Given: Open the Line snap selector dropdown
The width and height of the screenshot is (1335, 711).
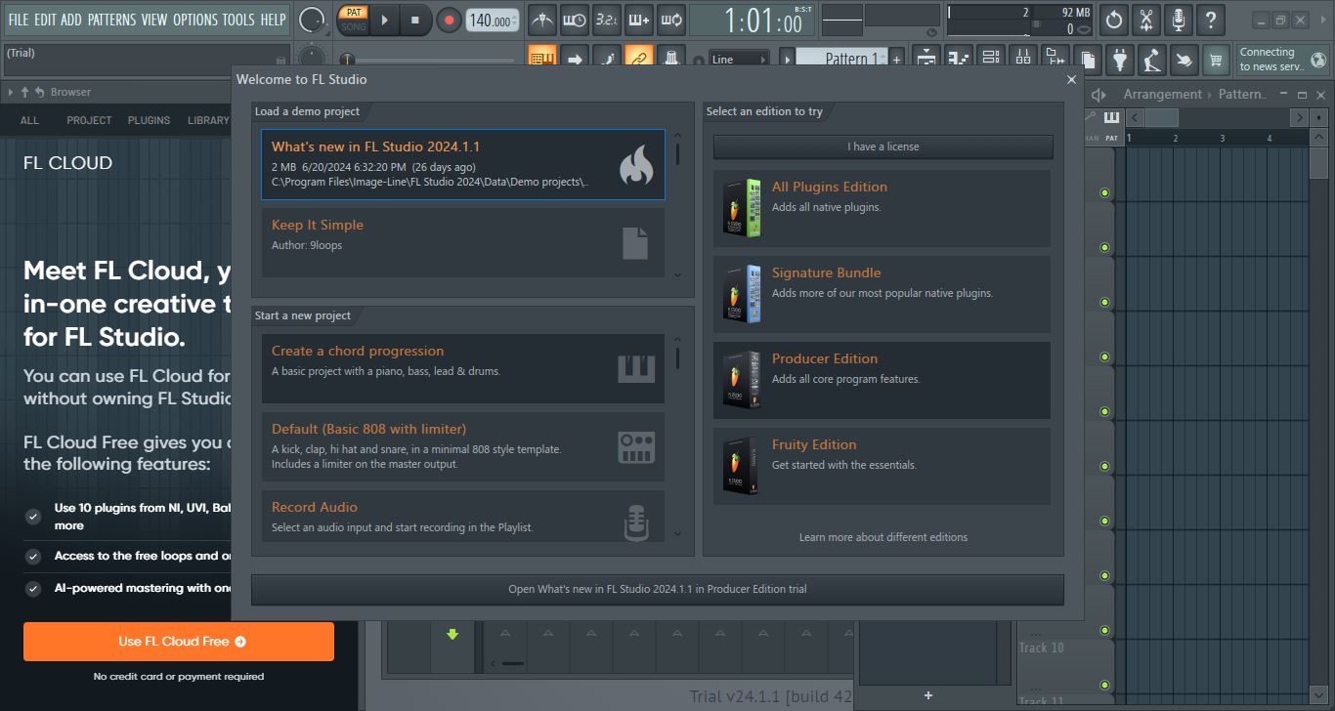Looking at the screenshot, I should pos(739,60).
